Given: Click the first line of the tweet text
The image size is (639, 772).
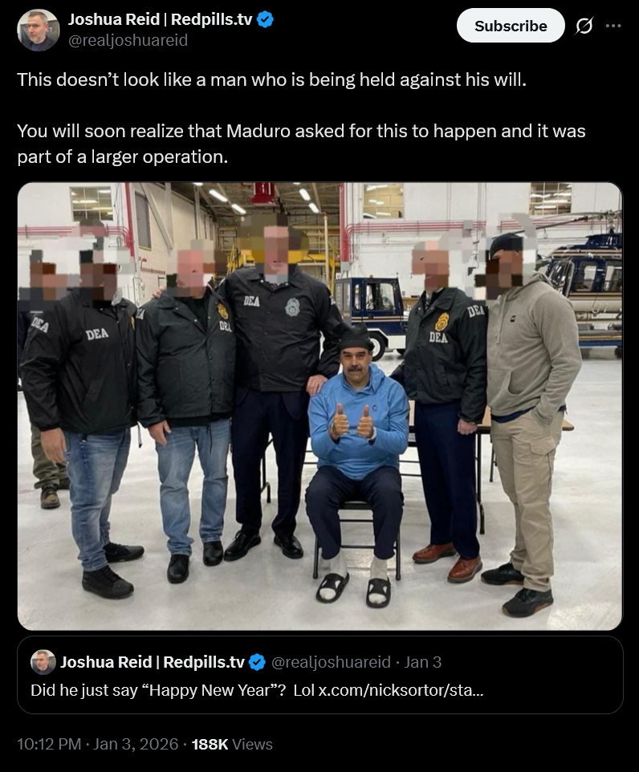Looking at the screenshot, I should [272, 79].
